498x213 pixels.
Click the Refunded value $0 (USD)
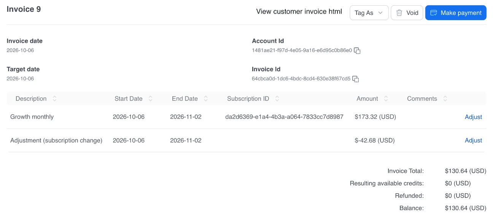point(458,196)
